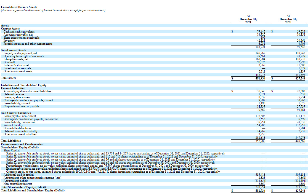
Task: Select the Inventory row label
Action: [9, 41]
